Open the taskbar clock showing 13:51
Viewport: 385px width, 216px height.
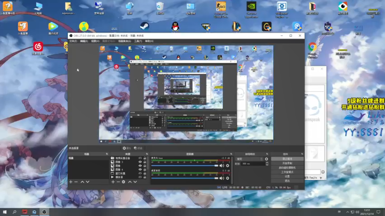(367, 212)
